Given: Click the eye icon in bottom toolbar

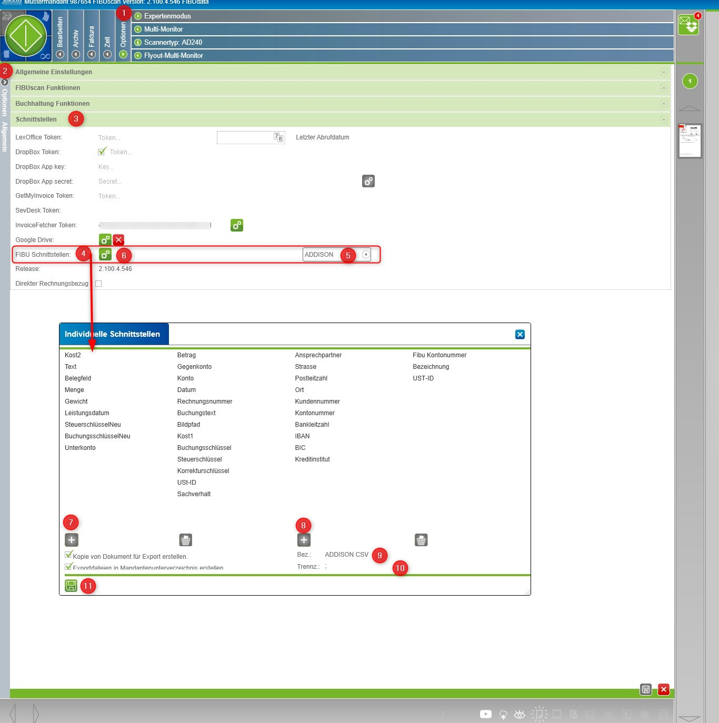Looking at the screenshot, I should pyautogui.click(x=520, y=714).
